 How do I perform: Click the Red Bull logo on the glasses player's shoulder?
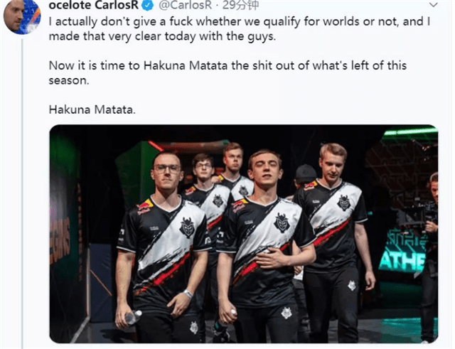coord(145,207)
